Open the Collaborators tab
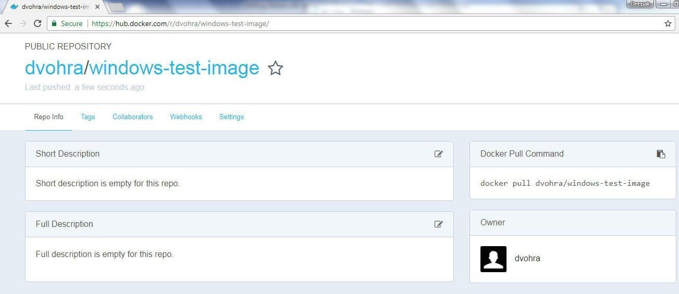Viewport: 679px width, 294px height. point(132,117)
